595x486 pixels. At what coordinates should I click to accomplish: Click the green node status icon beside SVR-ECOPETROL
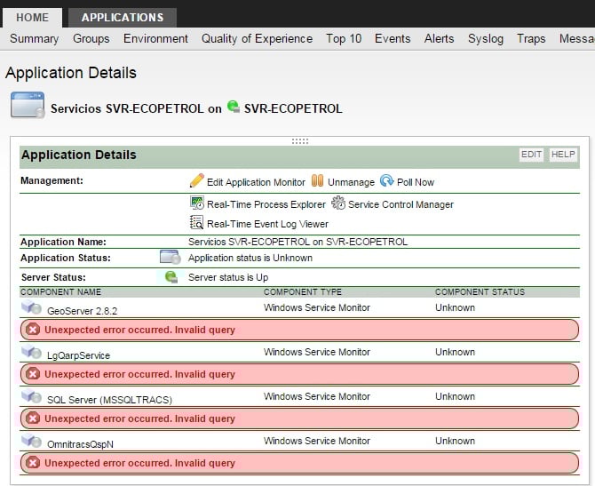tap(234, 107)
